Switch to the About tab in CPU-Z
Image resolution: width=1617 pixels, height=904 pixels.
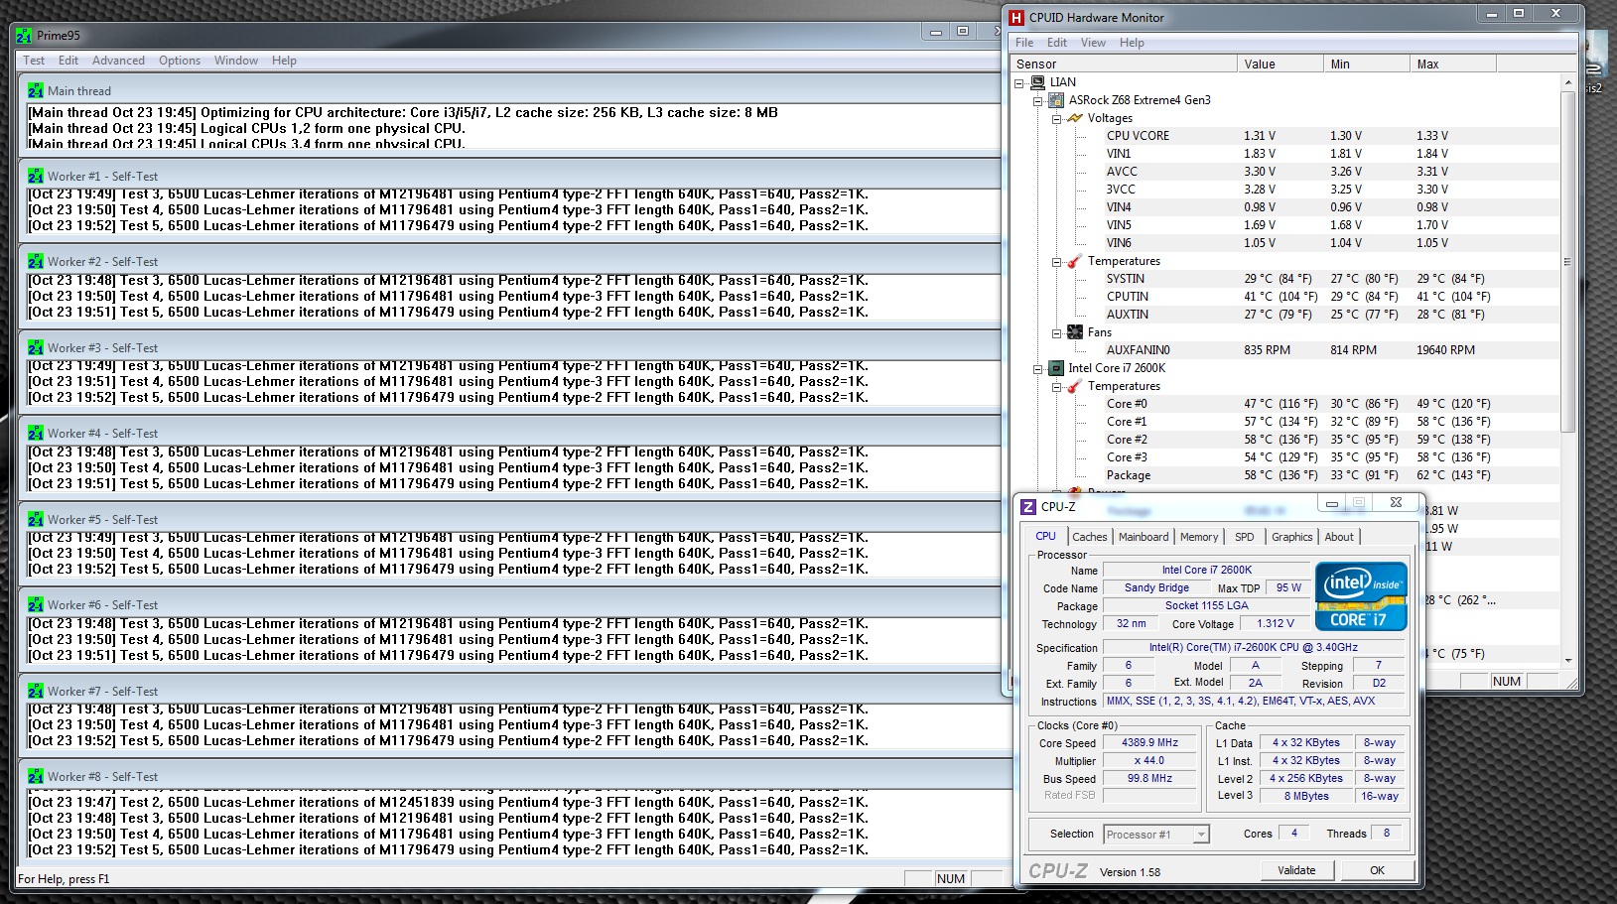(1339, 537)
